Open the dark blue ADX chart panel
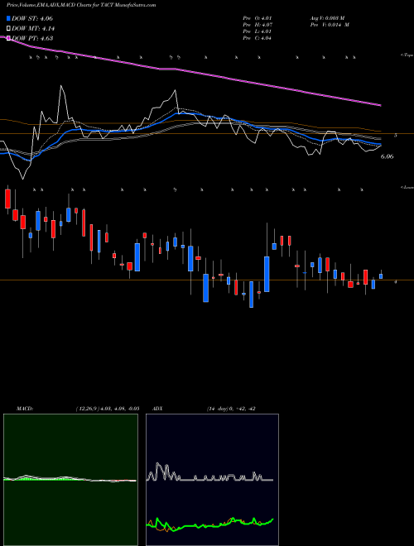 pos(212,480)
